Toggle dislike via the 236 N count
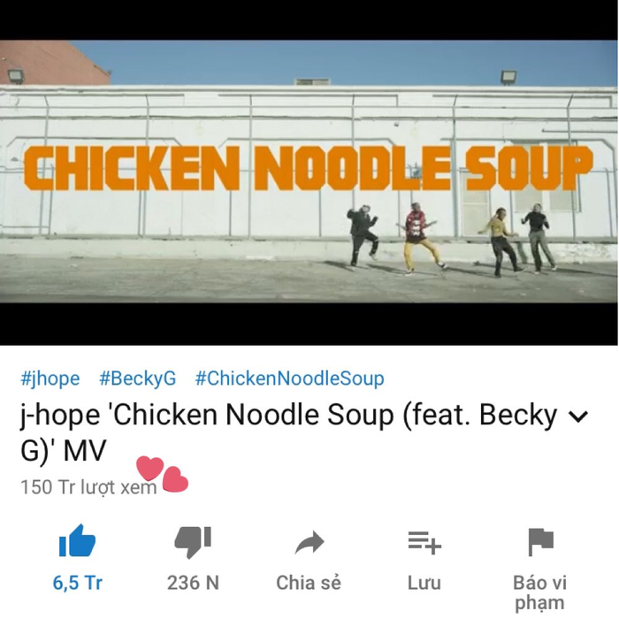619x634 pixels. 193,583
